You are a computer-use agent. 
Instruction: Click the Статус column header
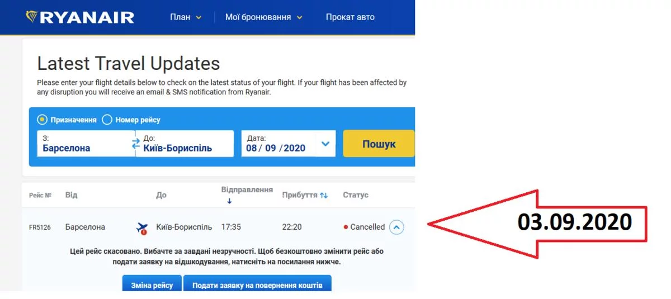[x=356, y=195]
